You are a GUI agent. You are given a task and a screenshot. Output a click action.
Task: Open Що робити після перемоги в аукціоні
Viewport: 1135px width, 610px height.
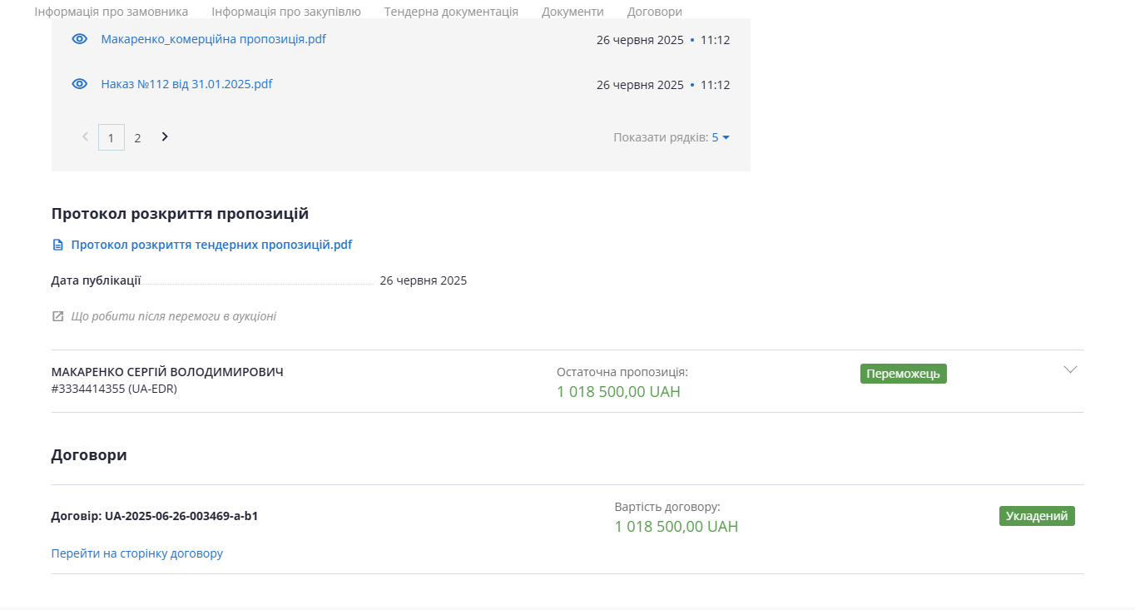[173, 316]
